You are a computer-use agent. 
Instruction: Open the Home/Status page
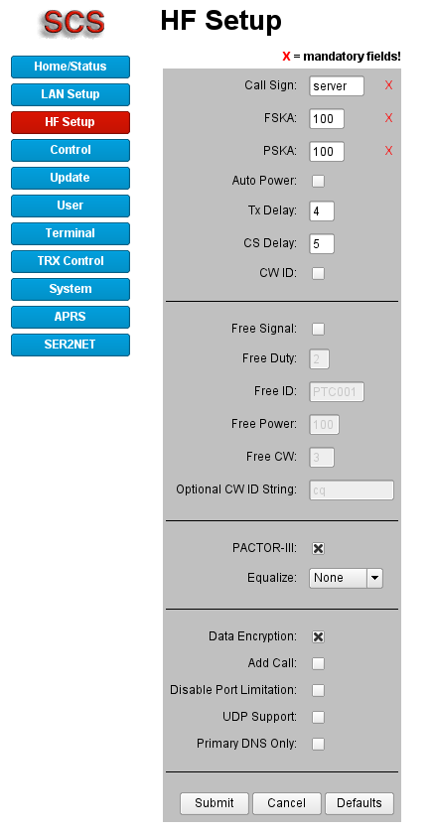click(x=71, y=68)
